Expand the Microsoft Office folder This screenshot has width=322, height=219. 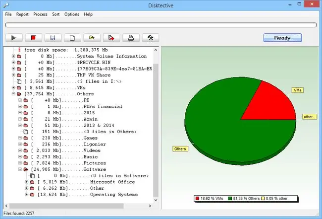coord(26,182)
